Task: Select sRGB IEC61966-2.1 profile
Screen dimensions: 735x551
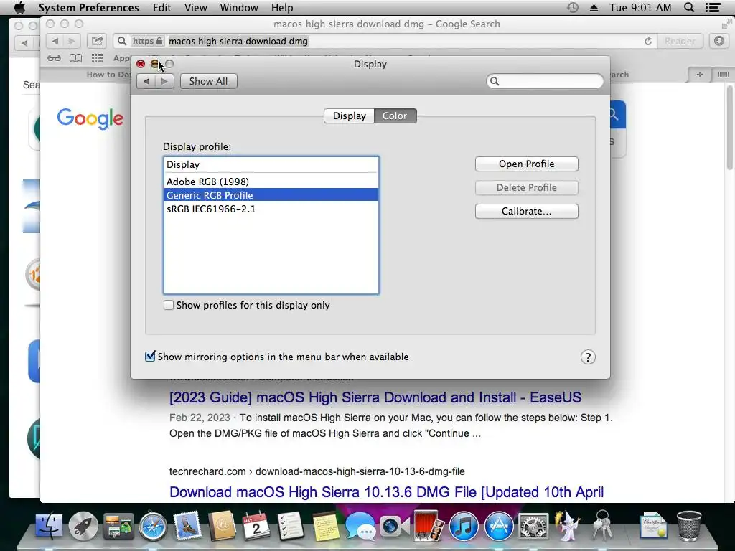Action: pyautogui.click(x=271, y=209)
